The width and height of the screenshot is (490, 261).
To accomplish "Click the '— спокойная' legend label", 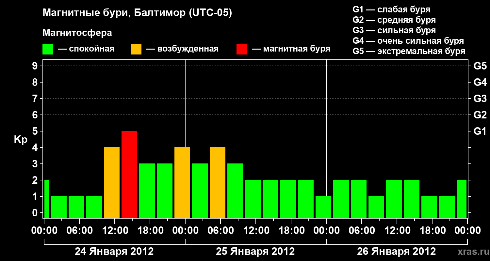I will 86,49.
